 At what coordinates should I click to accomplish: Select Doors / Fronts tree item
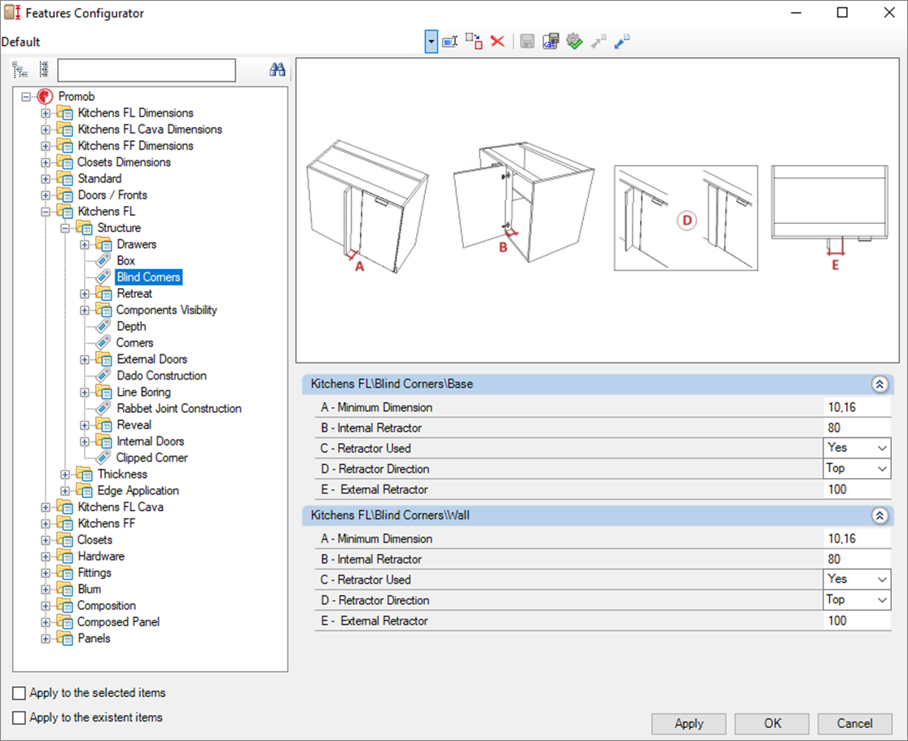112,195
